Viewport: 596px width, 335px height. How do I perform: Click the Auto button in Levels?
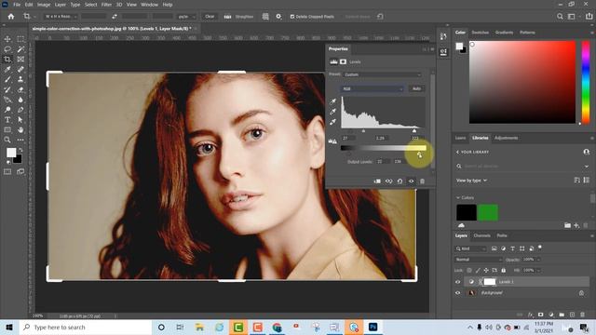[416, 88]
